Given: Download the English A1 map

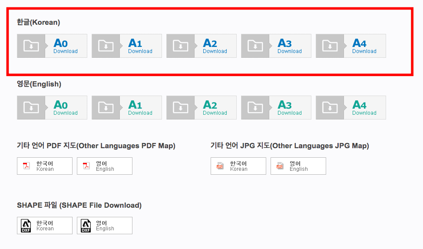Looking at the screenshot, I should 127,107.
